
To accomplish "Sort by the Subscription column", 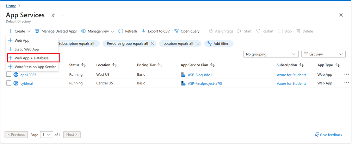I will click(x=290, y=65).
